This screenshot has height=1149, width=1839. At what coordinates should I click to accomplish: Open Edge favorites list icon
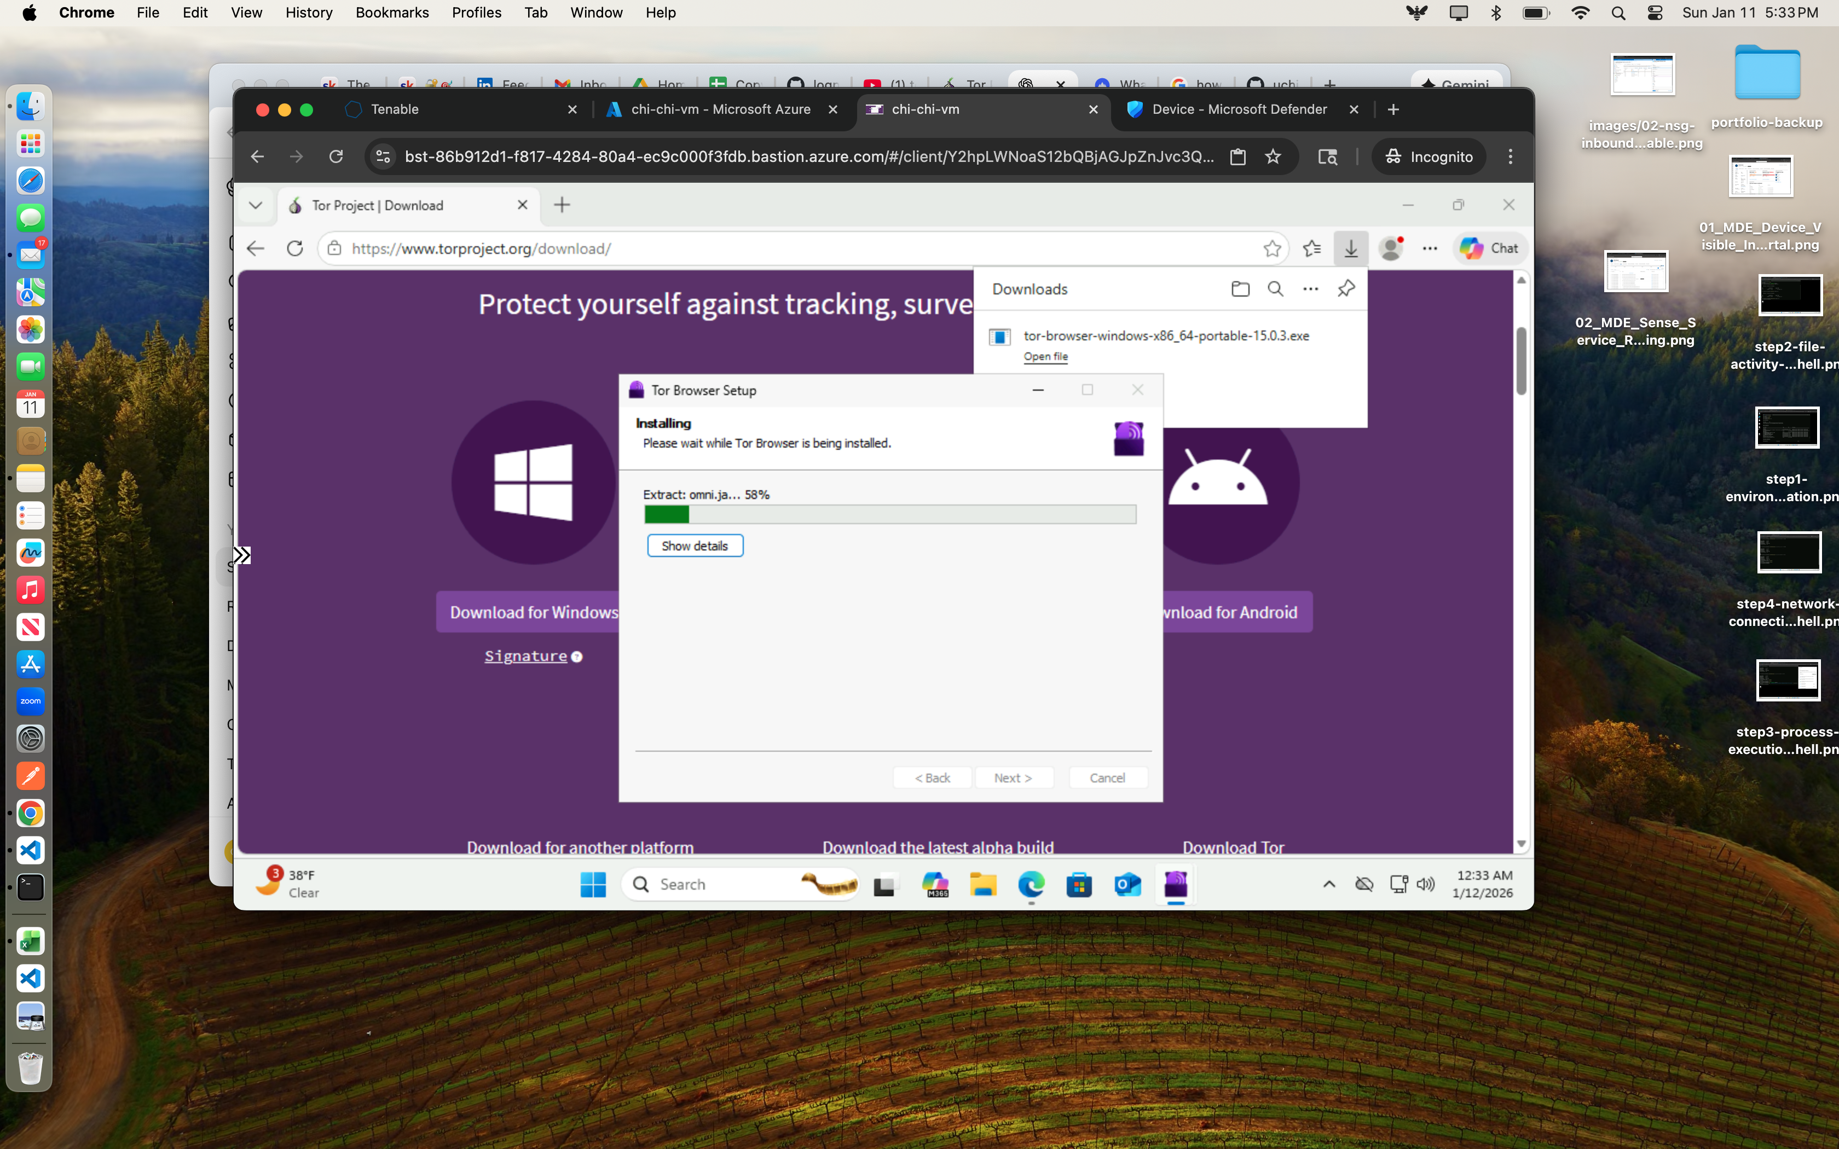[1311, 248]
